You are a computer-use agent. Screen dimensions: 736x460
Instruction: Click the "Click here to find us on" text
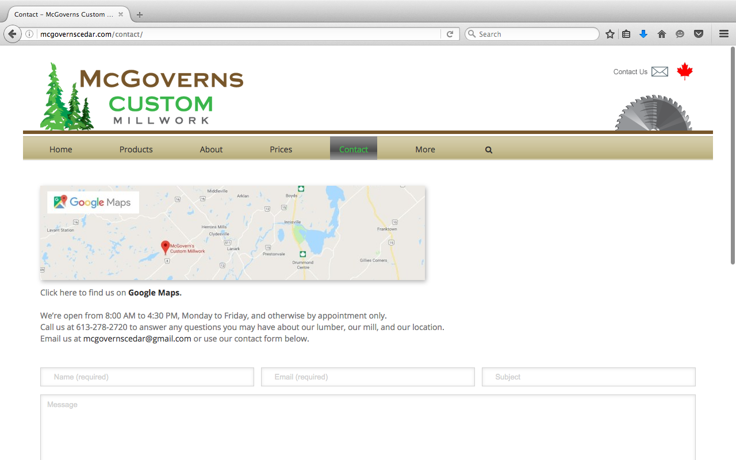coord(83,293)
